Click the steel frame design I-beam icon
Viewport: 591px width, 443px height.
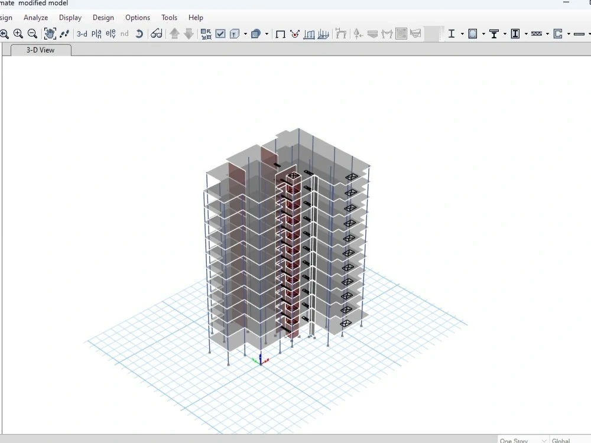(x=451, y=34)
